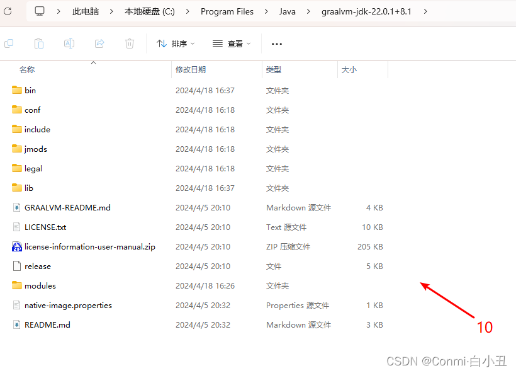The height and width of the screenshot is (373, 516).
Task: Click the Paste icon in the toolbar
Action: point(39,43)
